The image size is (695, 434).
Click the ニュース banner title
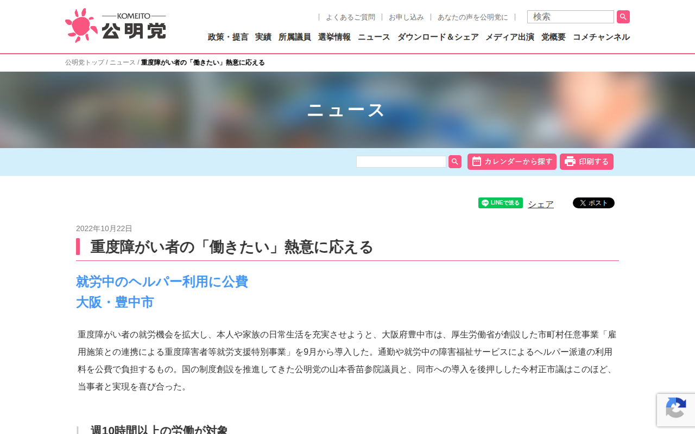coord(346,110)
